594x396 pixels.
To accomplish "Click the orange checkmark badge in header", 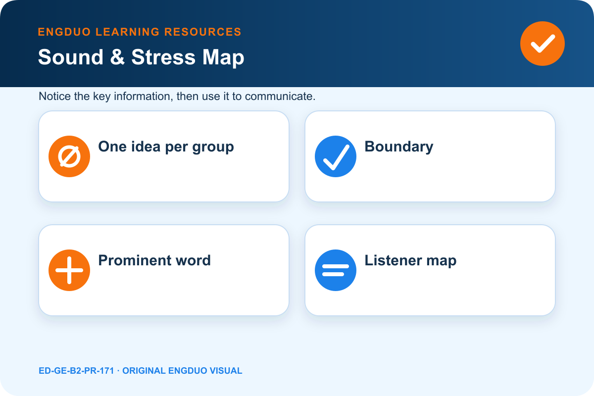I will (x=543, y=44).
